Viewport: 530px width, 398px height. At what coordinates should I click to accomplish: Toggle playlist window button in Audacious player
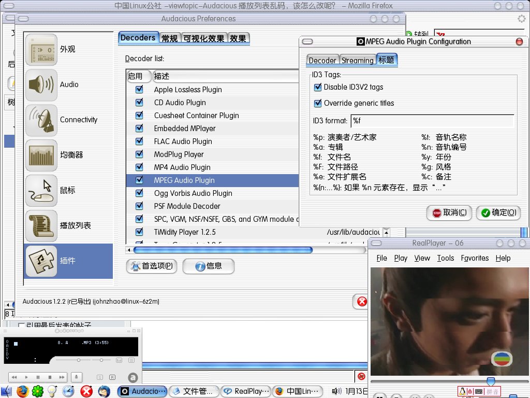tap(131, 361)
